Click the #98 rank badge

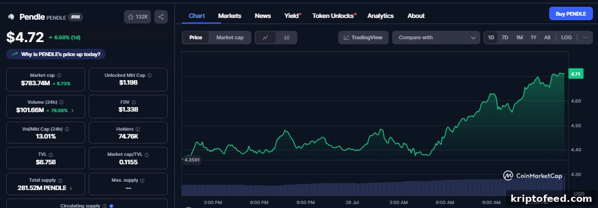pos(76,17)
